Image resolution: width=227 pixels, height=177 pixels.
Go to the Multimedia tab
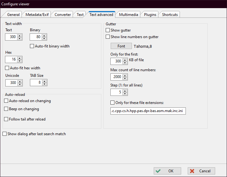[x=128, y=15]
